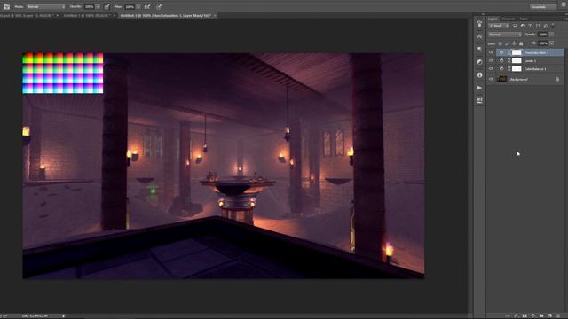The height and width of the screenshot is (319, 568).
Task: Open the brush Mode dropdown in options bar
Action: [45, 6]
